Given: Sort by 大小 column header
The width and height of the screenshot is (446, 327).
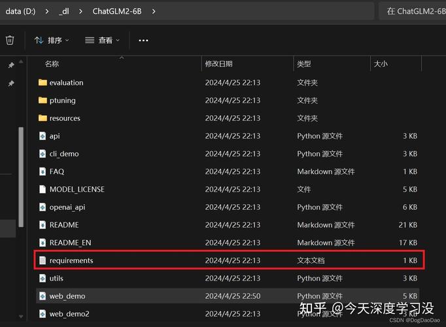Looking at the screenshot, I should (381, 63).
